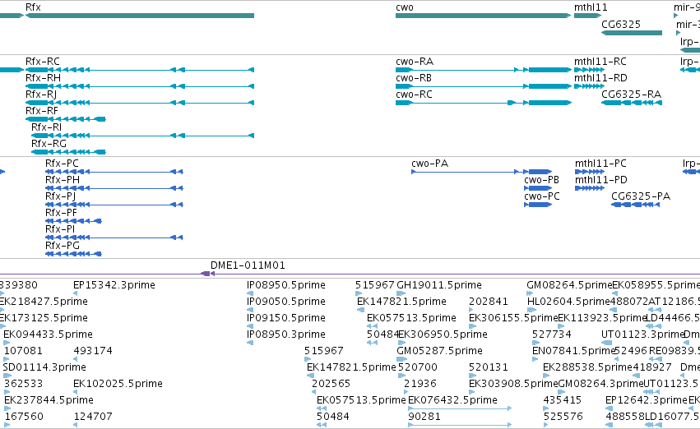Screen dimensions: 700x429
Task: Click the 21936 EST label
Action: click(x=420, y=384)
